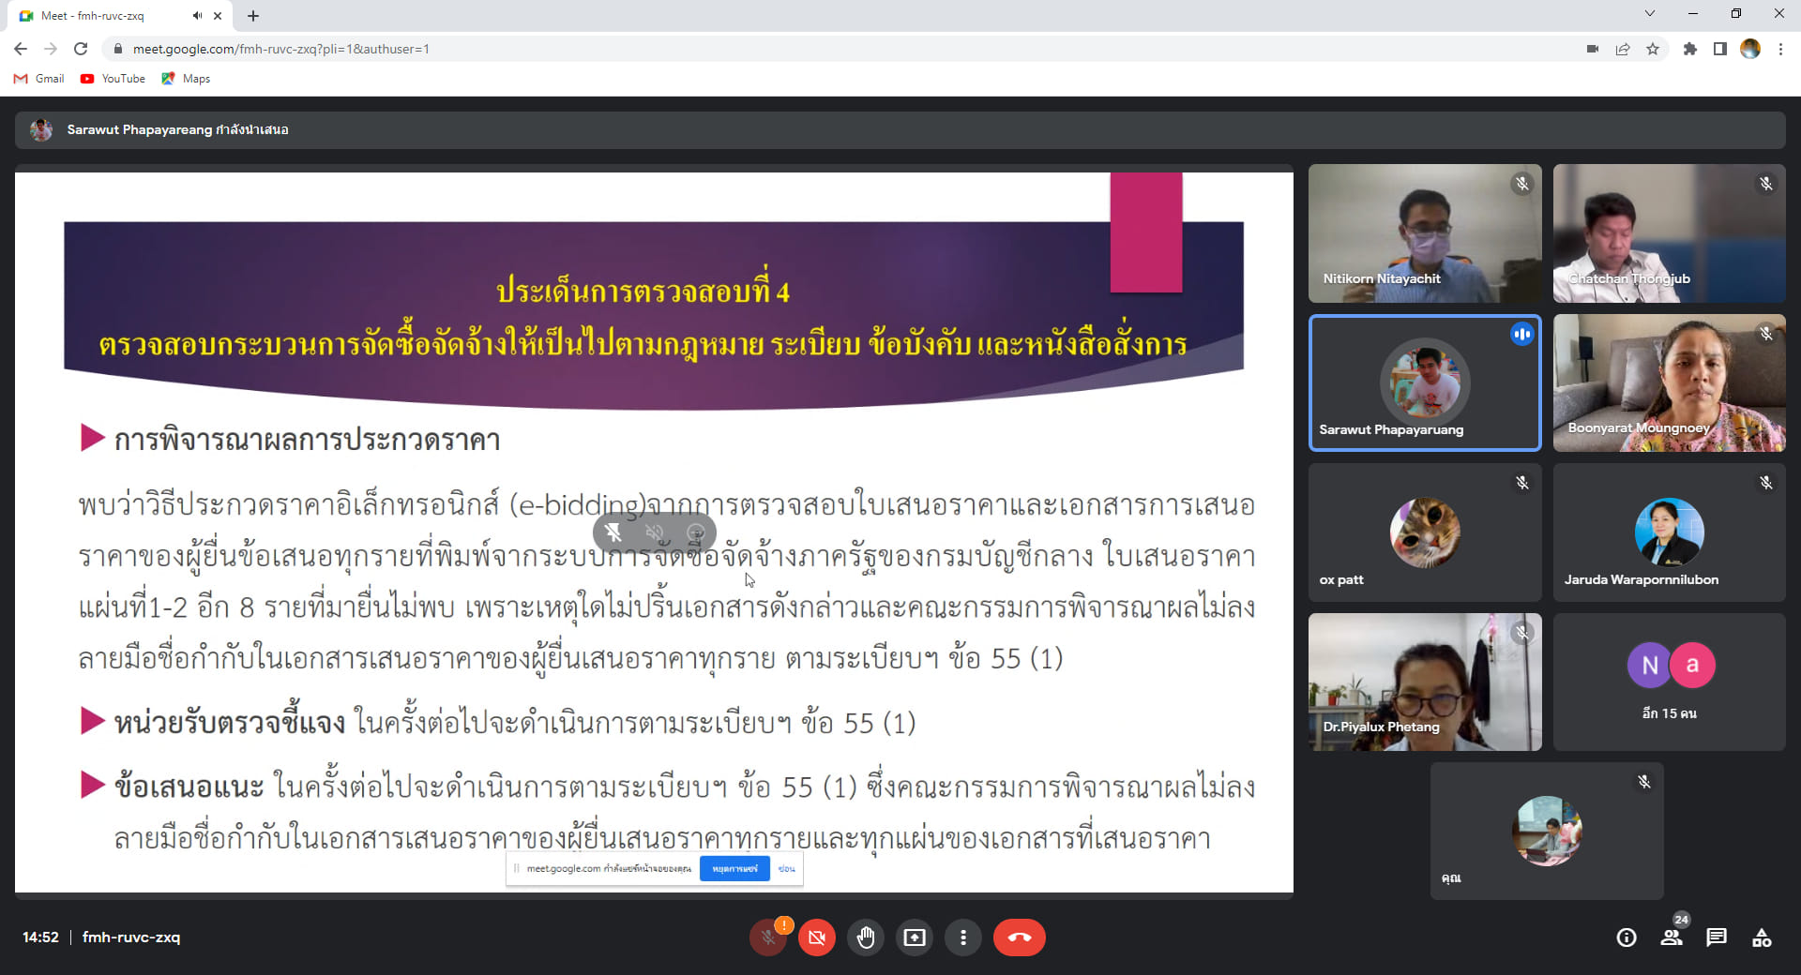The height and width of the screenshot is (975, 1801).
Task: Click camera permission icon in address bar
Action: click(x=1592, y=49)
